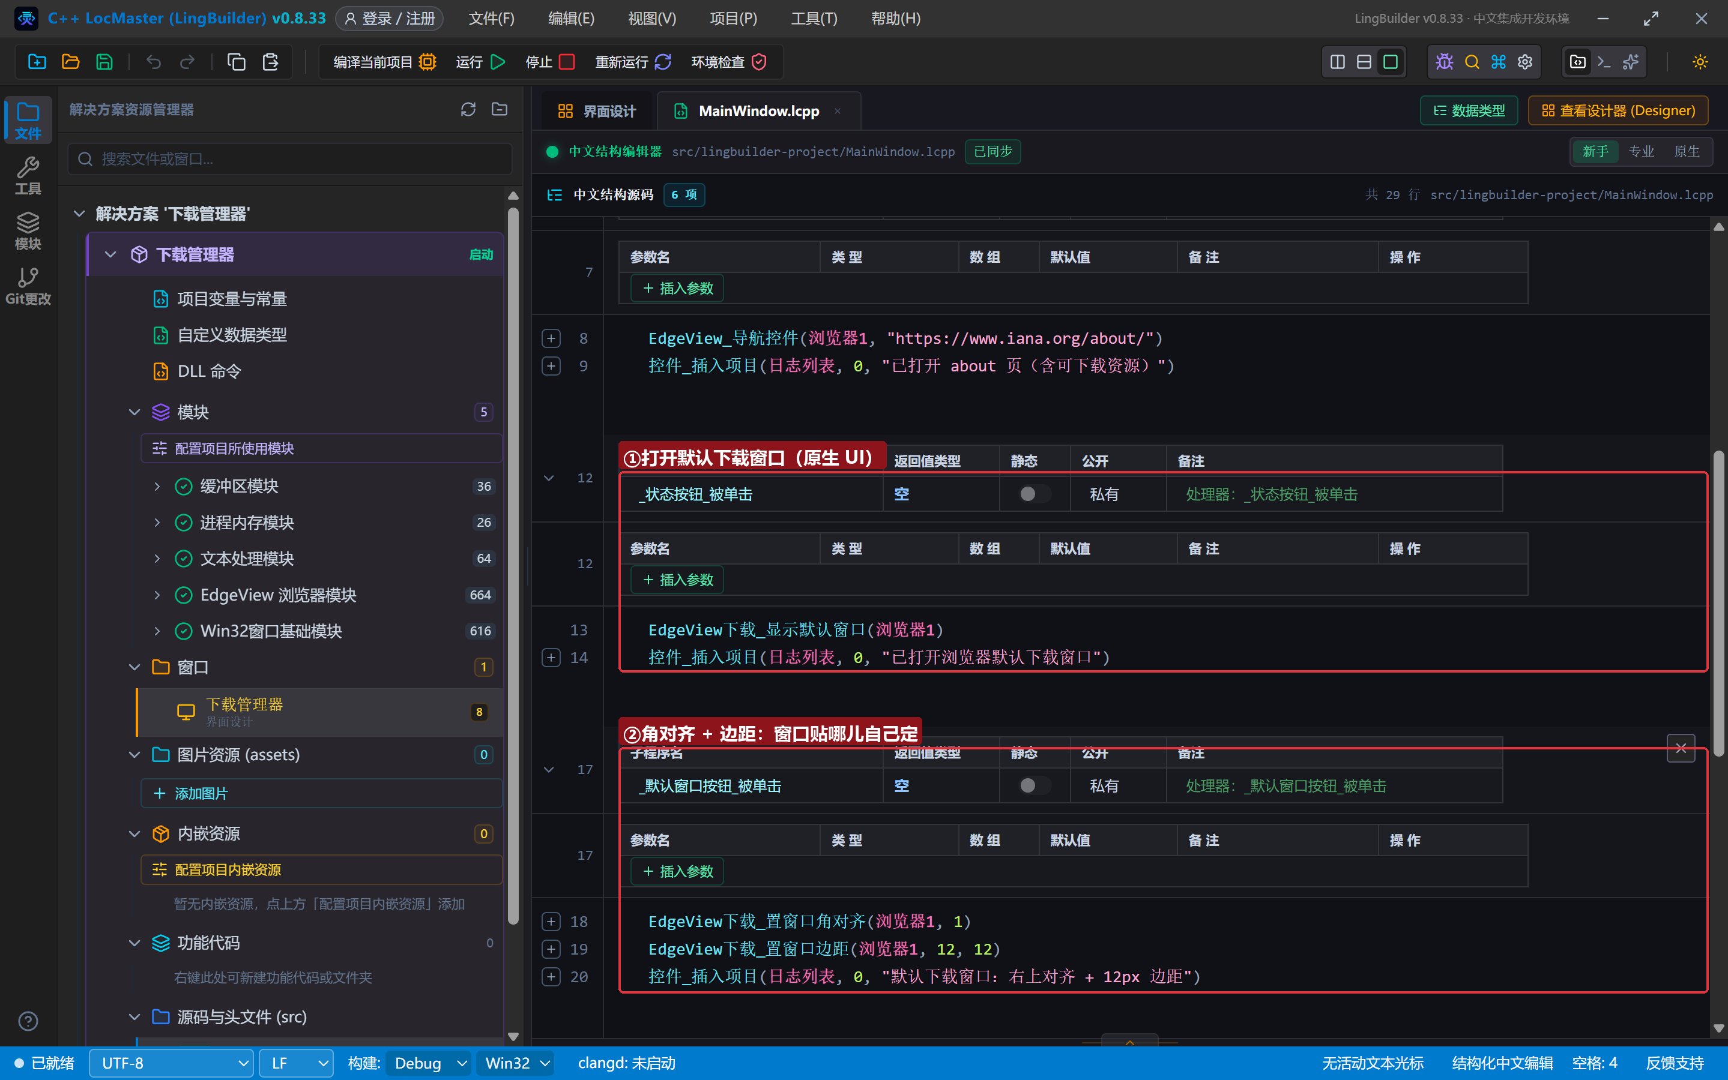Click the refresh icon in solution explorer
The height and width of the screenshot is (1080, 1728).
468,109
